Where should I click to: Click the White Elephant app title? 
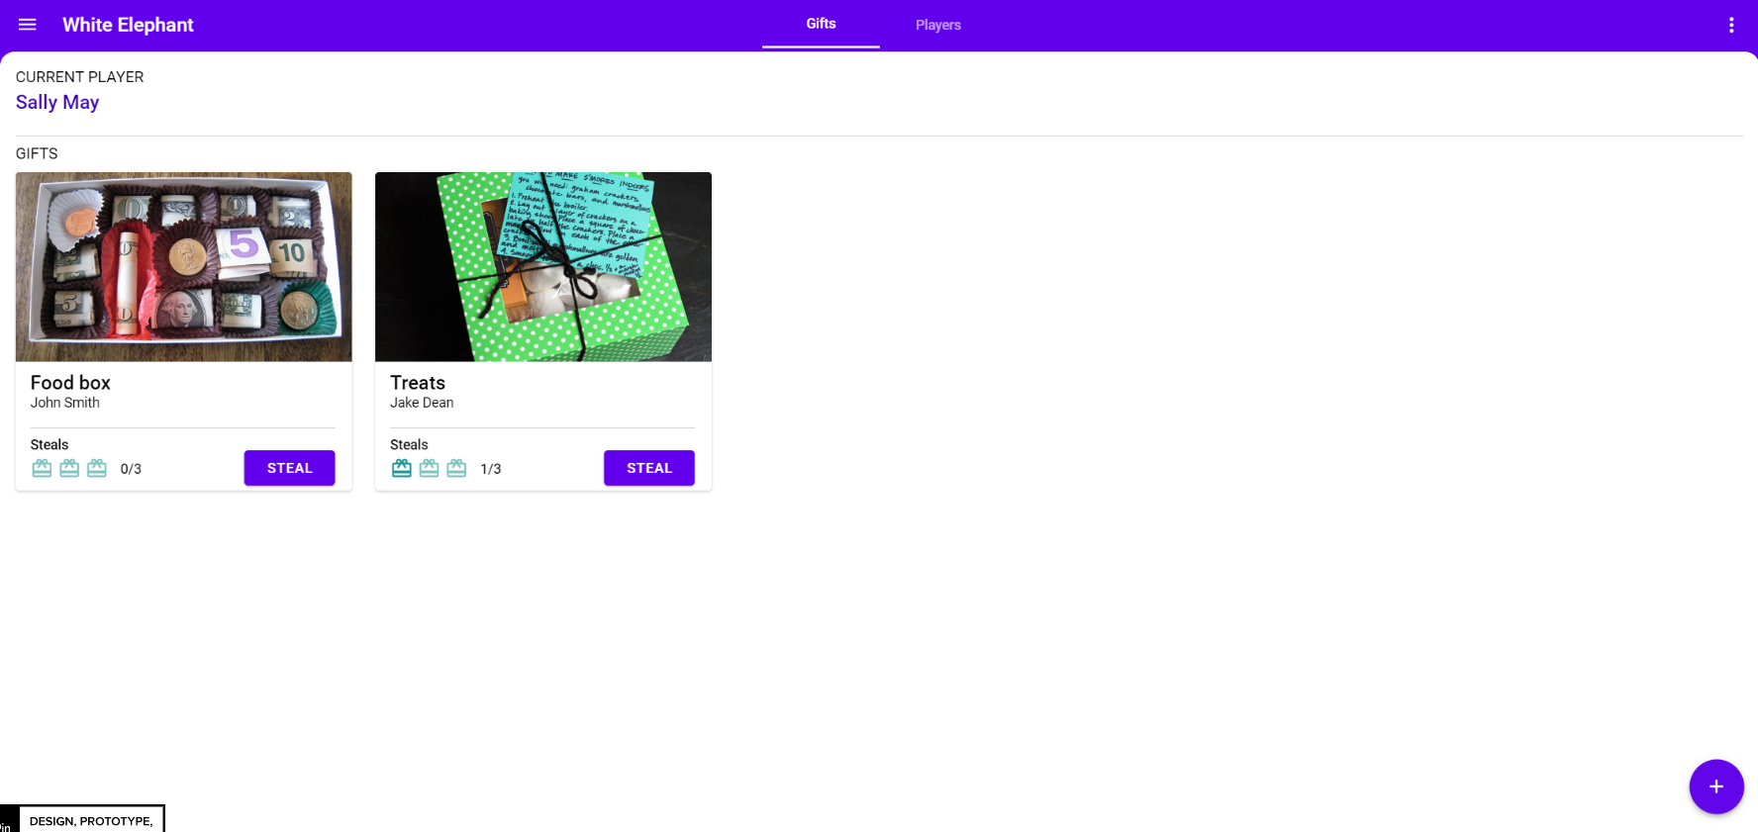click(128, 25)
